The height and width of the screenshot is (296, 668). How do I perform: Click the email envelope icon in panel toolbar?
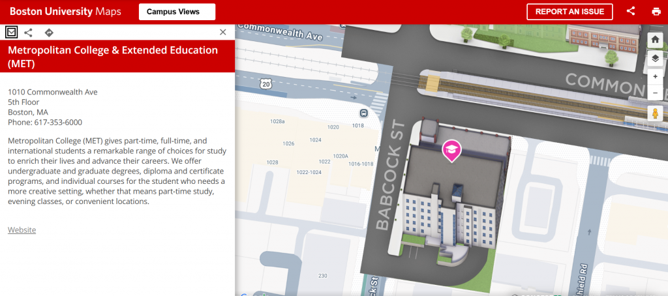[11, 32]
